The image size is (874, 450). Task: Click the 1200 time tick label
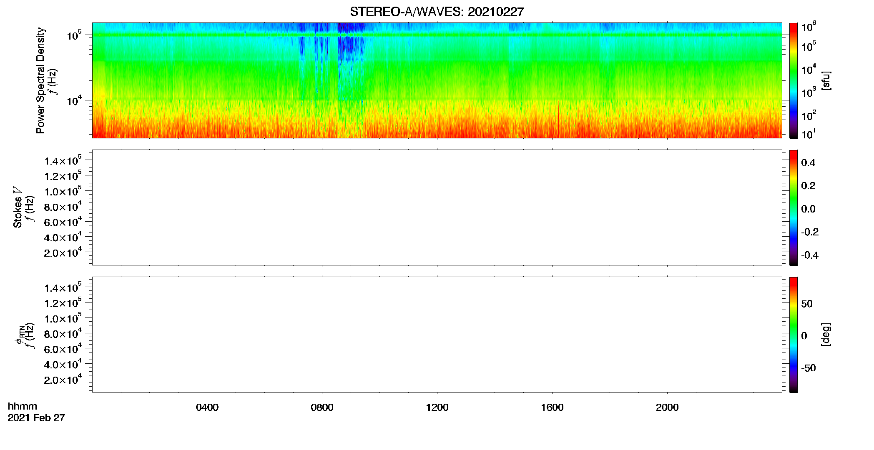tap(437, 407)
